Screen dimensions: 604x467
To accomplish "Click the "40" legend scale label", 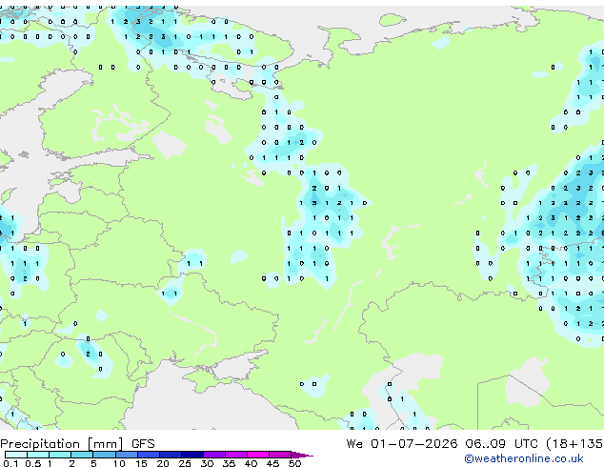I will tap(251, 463).
